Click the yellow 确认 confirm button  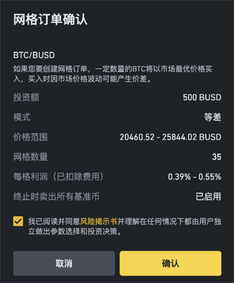[x=170, y=263]
